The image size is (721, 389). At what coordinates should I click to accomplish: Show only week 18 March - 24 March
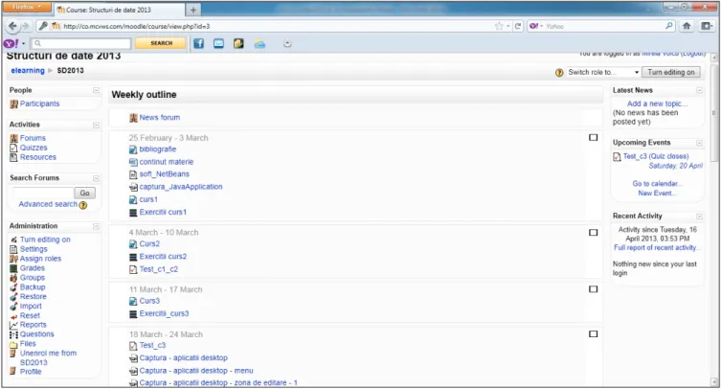(593, 333)
